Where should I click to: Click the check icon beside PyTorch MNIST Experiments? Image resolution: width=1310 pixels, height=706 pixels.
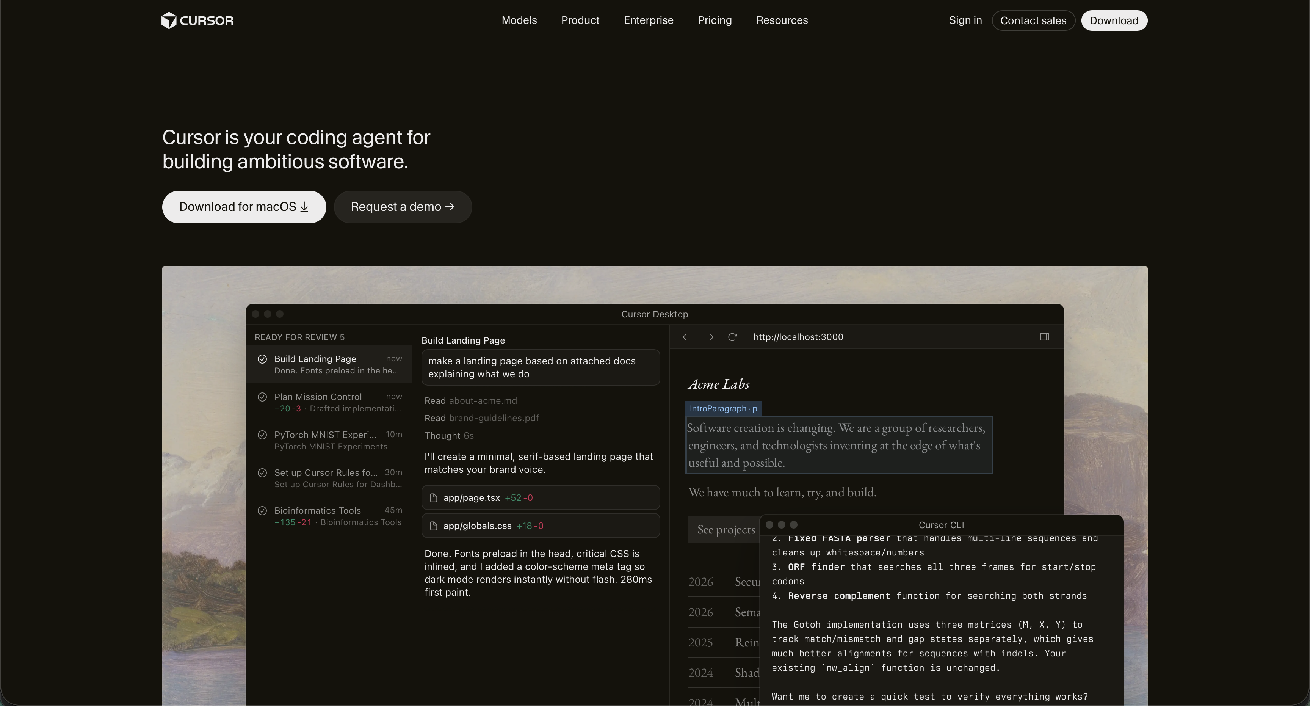tap(262, 435)
